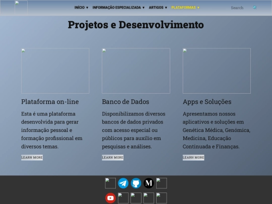Viewport: 272px width, 204px height.
Task: Click the Projetos e Desenvolvimento title
Action: [x=136, y=25]
